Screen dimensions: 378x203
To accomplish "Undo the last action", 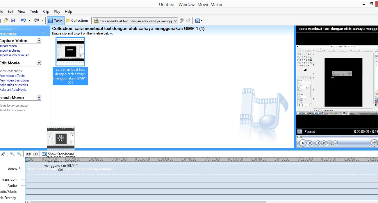I will [x=24, y=21].
